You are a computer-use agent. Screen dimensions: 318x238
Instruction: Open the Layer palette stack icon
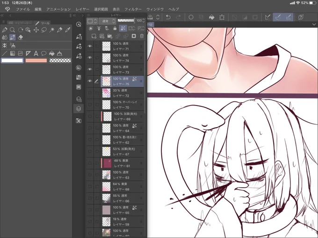coord(79,109)
